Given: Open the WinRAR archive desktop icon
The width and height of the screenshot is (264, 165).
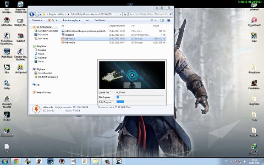Looking at the screenshot, I should pos(21,38).
